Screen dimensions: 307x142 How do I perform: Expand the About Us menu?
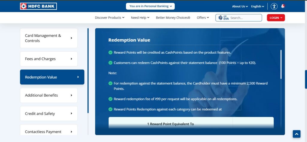240,6
